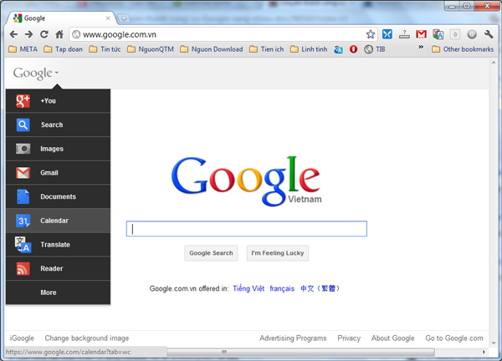Screen dimensions: 502x361
Task: Click the camera Images icon
Action: click(x=23, y=149)
